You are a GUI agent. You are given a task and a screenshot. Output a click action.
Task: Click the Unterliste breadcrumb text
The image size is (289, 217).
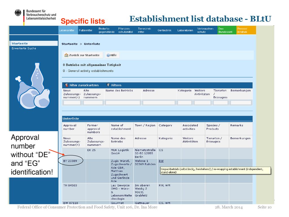point(92,44)
